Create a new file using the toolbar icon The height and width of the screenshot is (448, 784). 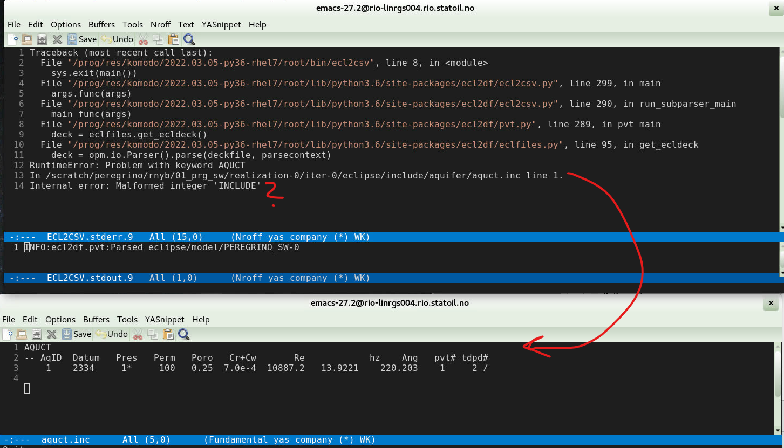[x=12, y=39]
